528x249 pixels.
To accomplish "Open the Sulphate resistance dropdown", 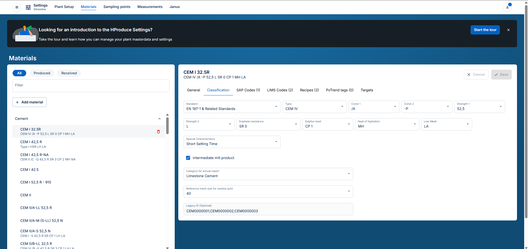I will coord(268,124).
